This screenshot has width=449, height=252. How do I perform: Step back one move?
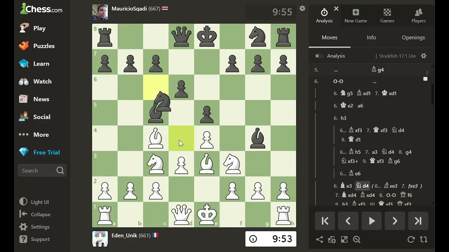(x=348, y=221)
